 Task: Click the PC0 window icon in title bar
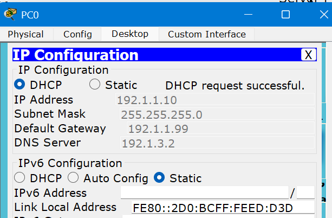click(10, 15)
